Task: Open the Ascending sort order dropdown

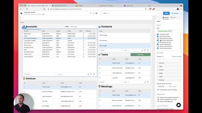Action: pyautogui.click(x=162, y=87)
